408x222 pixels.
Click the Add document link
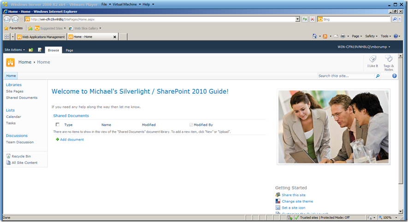[72, 140]
